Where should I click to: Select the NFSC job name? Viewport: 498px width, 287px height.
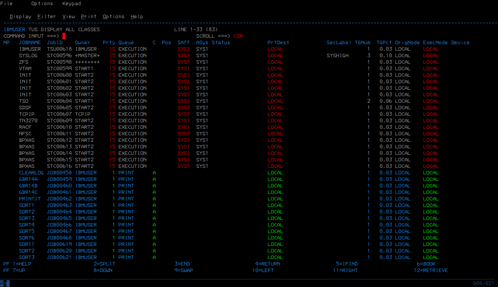[25, 134]
